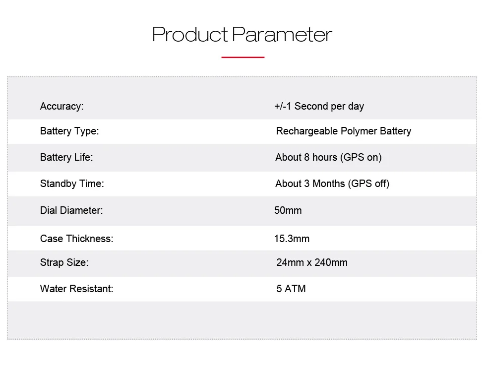Click the word Parameter in the title

282,34
